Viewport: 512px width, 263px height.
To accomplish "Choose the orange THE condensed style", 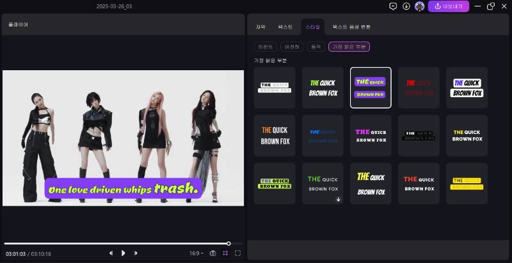I will [275, 135].
